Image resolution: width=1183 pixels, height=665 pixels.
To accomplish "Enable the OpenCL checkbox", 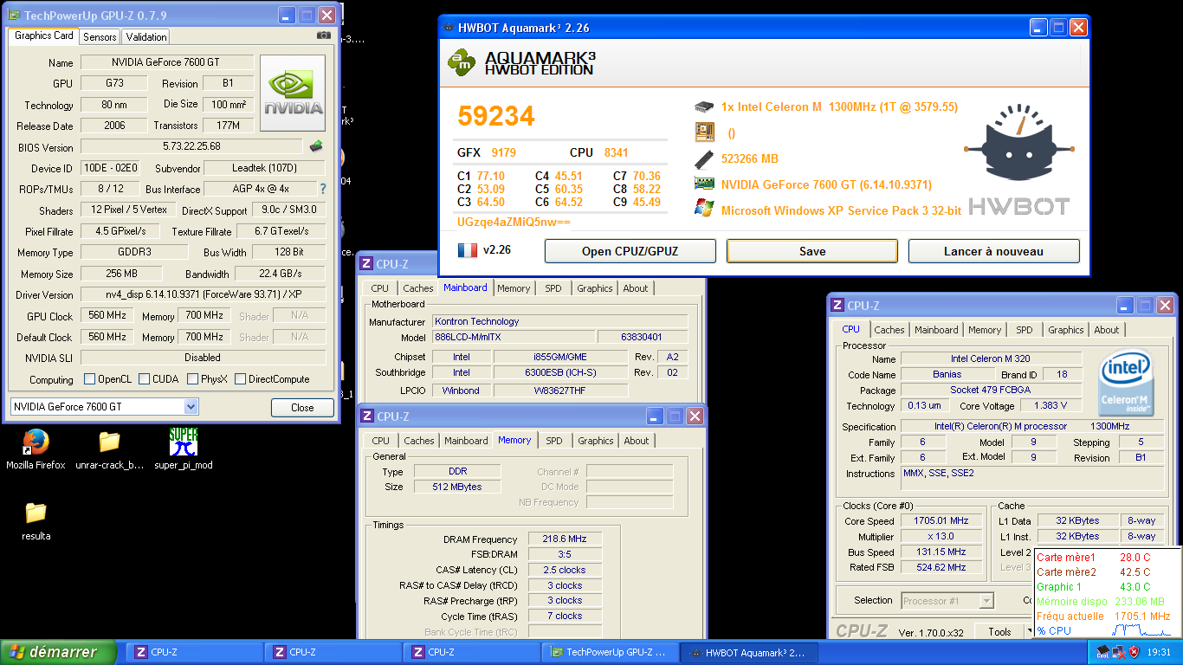I will click(x=89, y=378).
